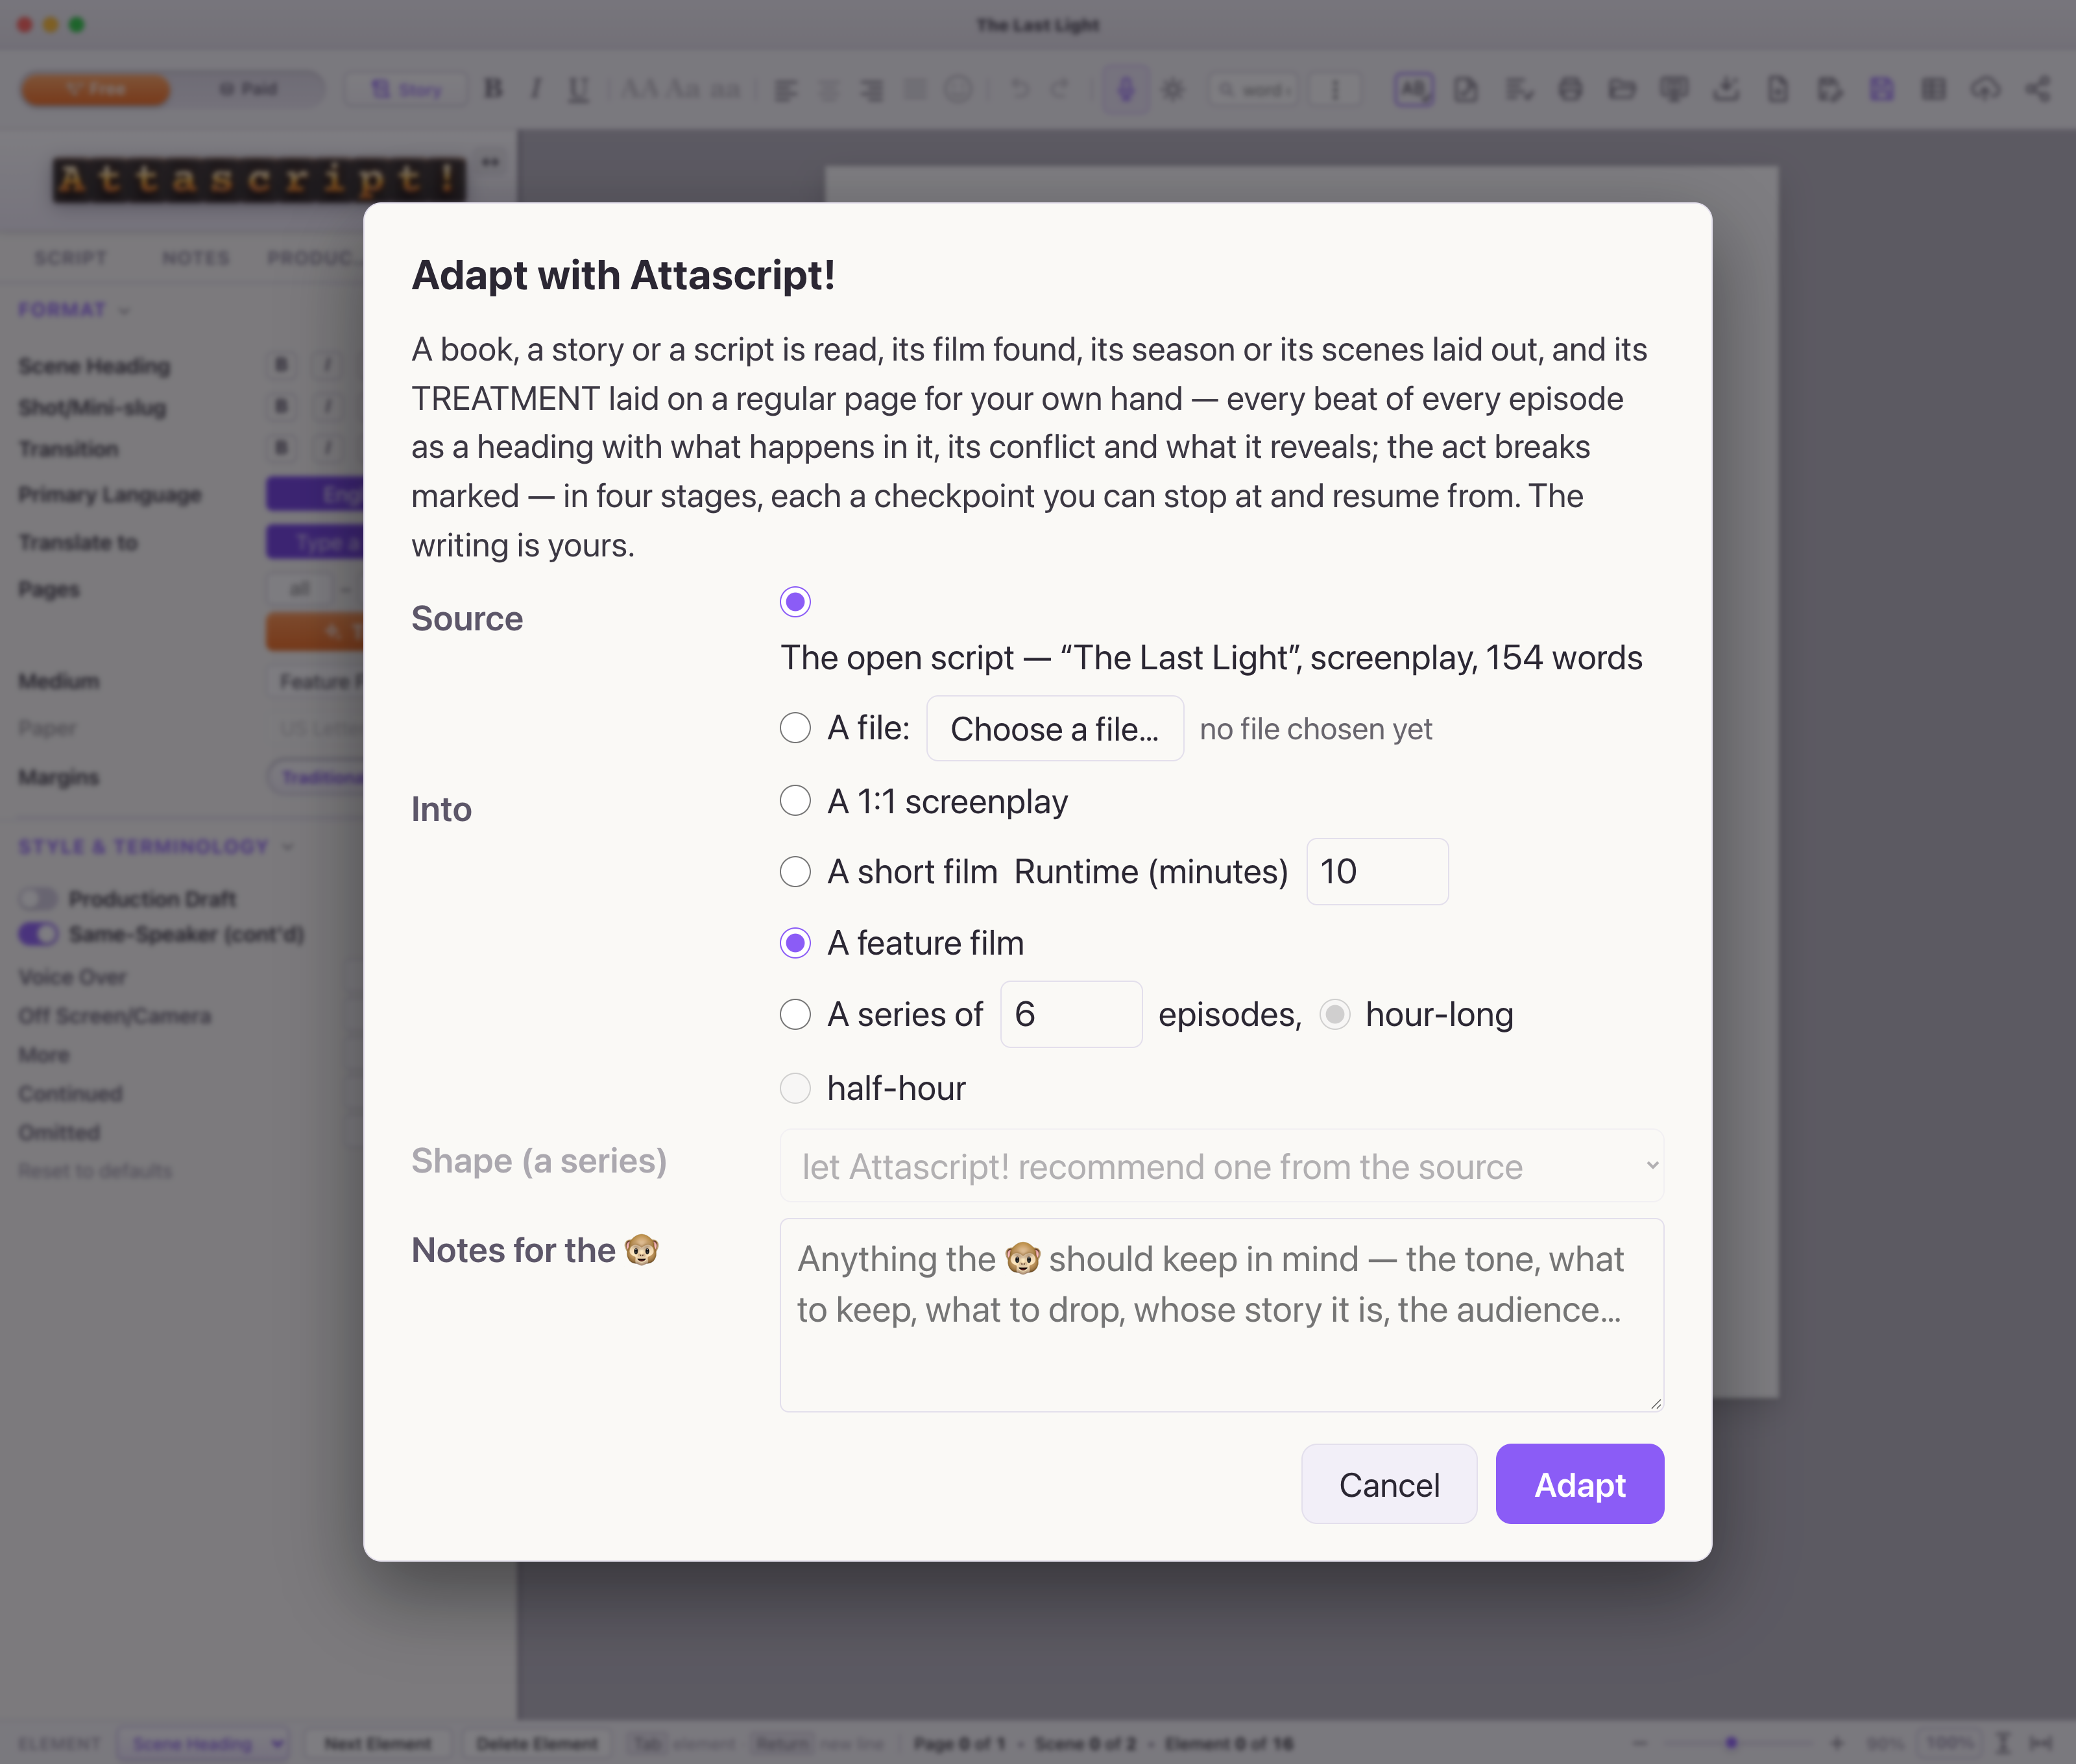The image size is (2076, 1764).
Task: Click the redo arrow icon
Action: [x=1061, y=89]
